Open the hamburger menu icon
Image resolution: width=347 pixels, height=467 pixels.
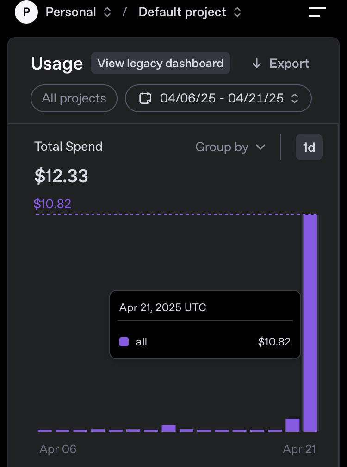click(317, 13)
